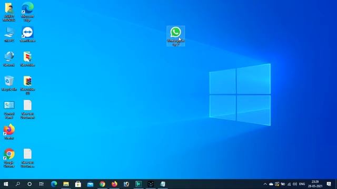Select the Recycle Bin desktop icon
337x189 pixels.
(x=9, y=83)
